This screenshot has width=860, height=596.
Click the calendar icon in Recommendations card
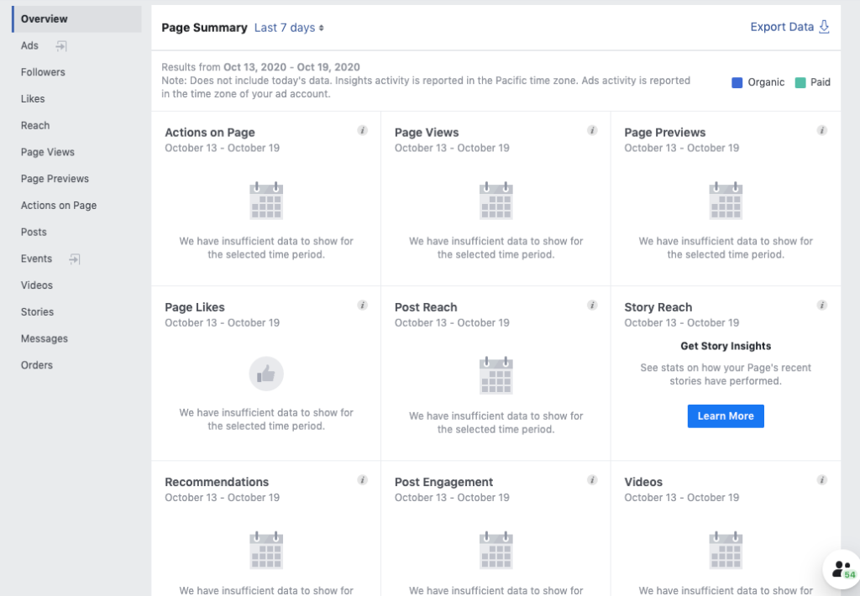click(266, 550)
